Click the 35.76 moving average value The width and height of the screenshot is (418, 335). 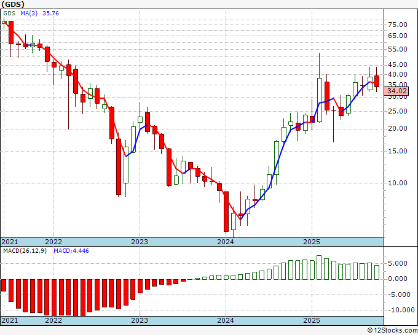pyautogui.click(x=50, y=13)
